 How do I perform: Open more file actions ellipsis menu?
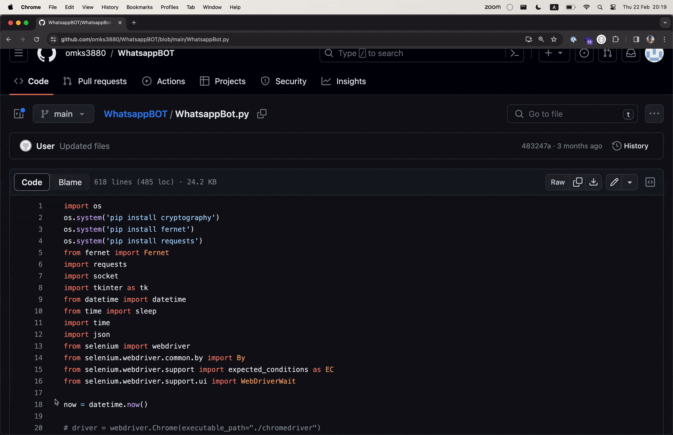(654, 114)
